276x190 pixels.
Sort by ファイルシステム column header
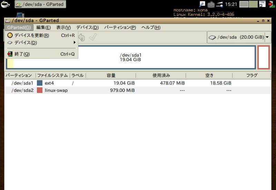[53, 75]
